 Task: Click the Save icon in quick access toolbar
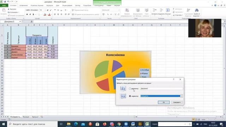click(x=5, y=1)
